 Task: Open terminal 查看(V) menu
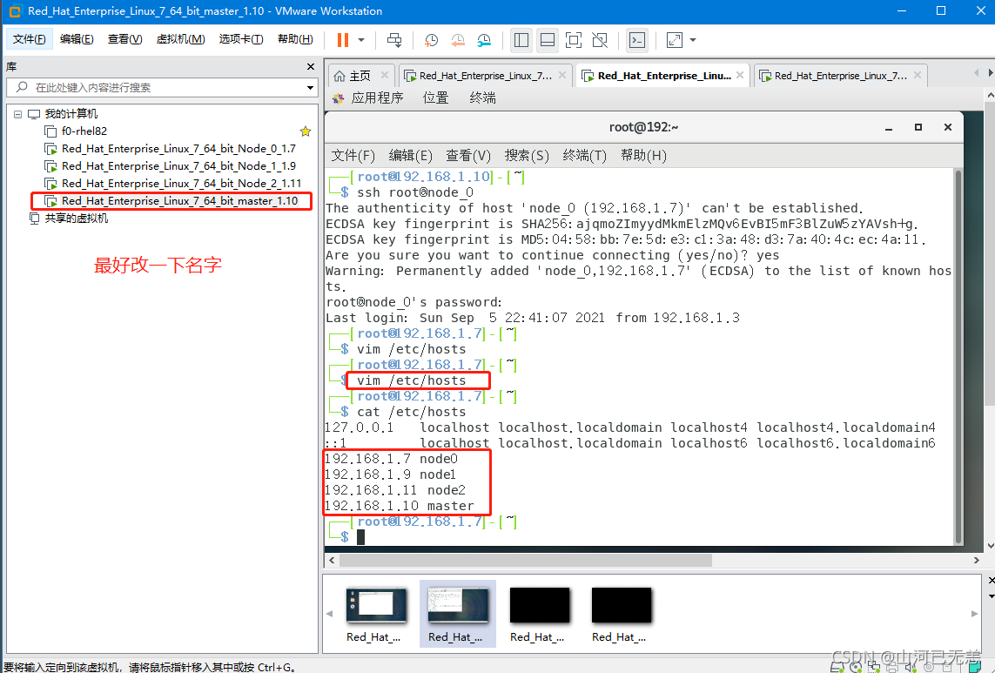[x=468, y=156]
